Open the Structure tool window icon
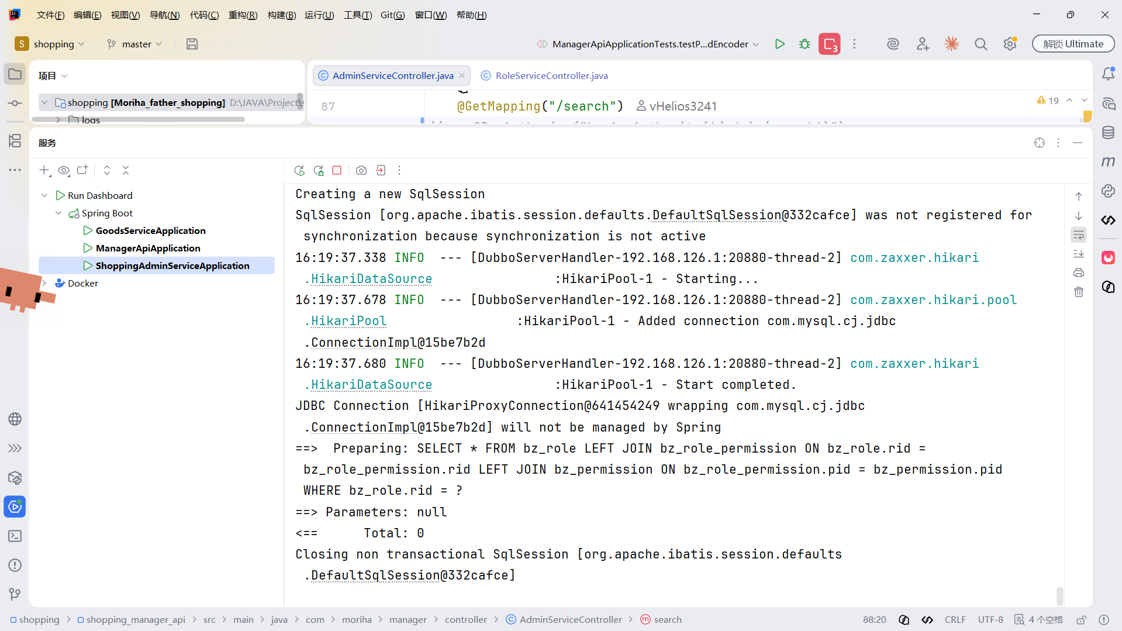 point(15,140)
